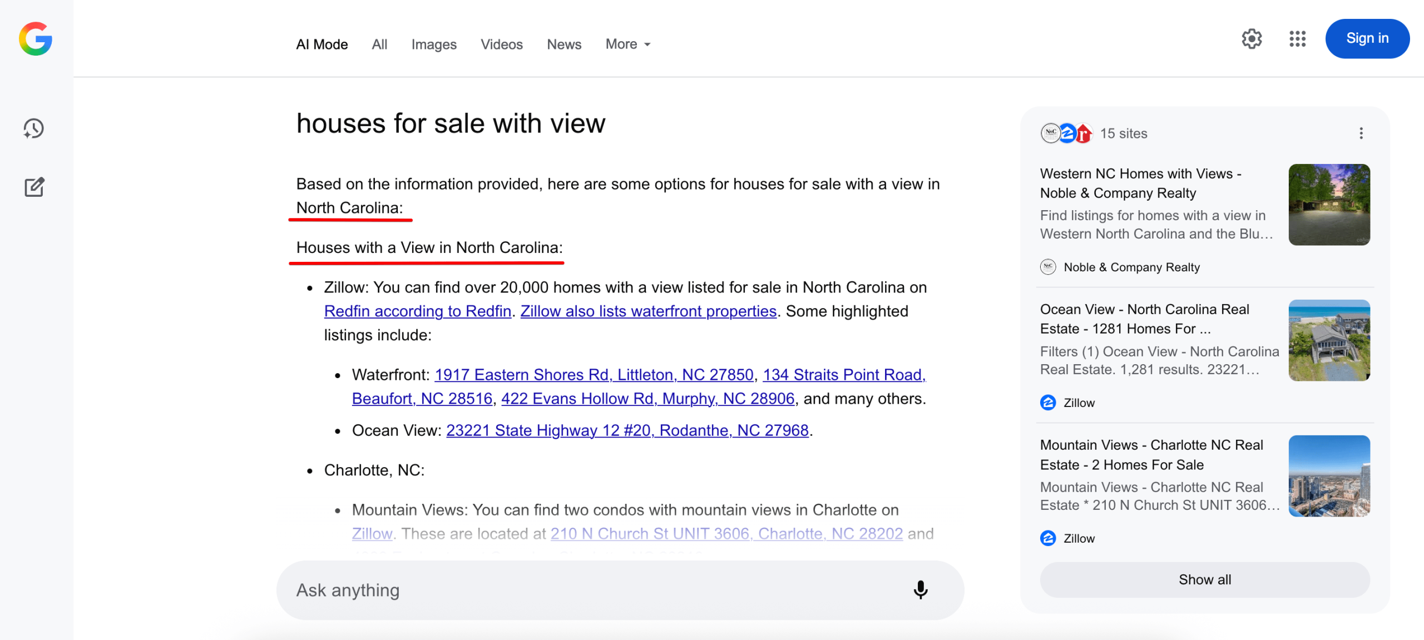
Task: Select the All search tab
Action: 379,44
